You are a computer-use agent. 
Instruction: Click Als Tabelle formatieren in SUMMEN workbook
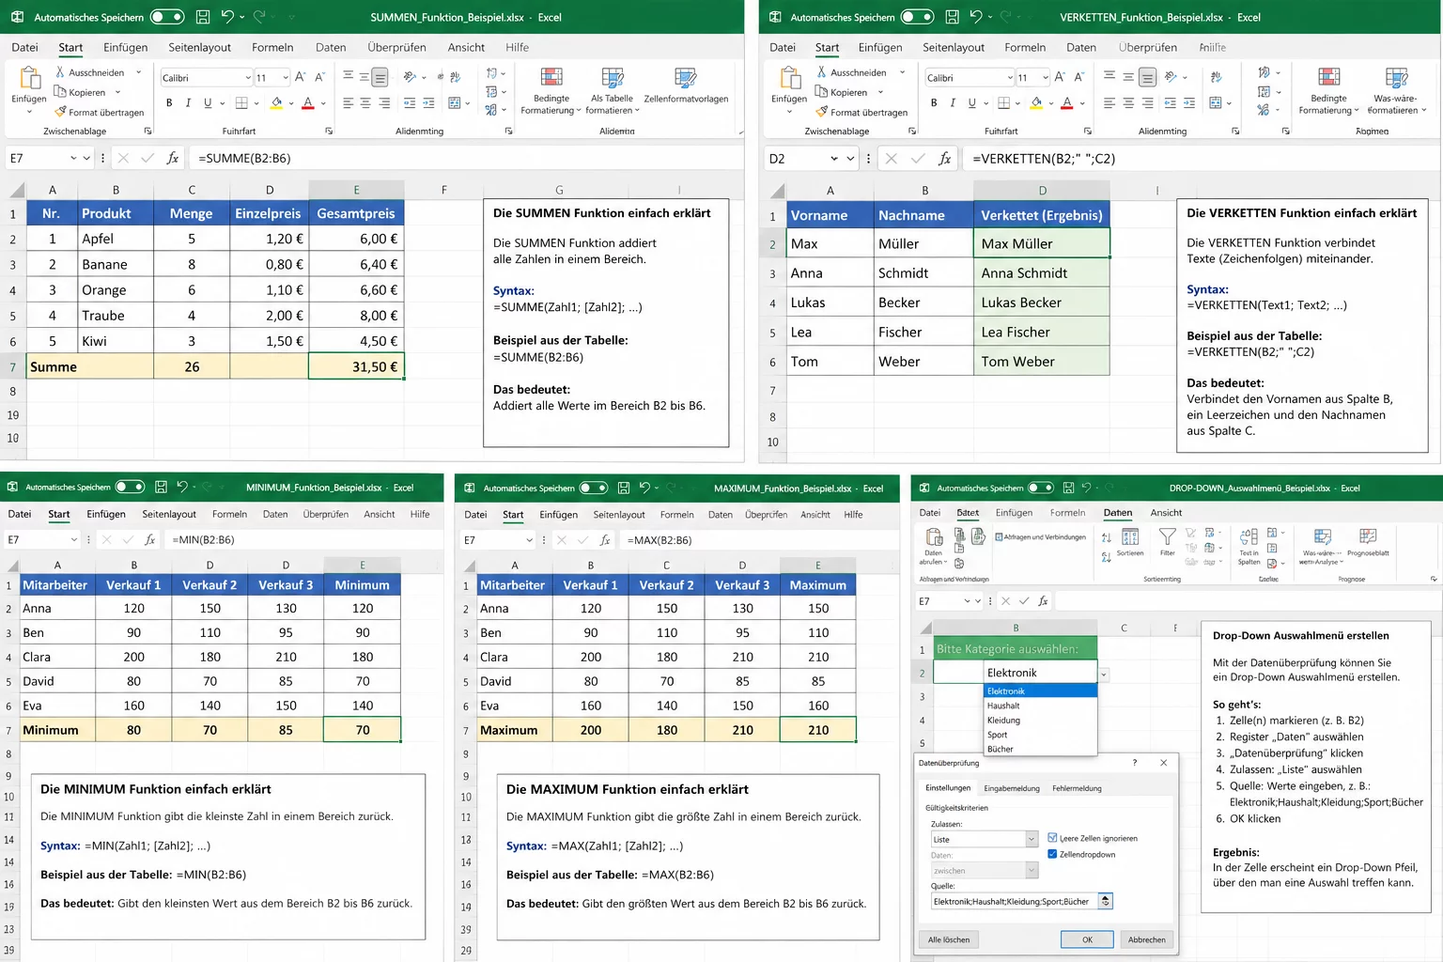click(x=612, y=78)
